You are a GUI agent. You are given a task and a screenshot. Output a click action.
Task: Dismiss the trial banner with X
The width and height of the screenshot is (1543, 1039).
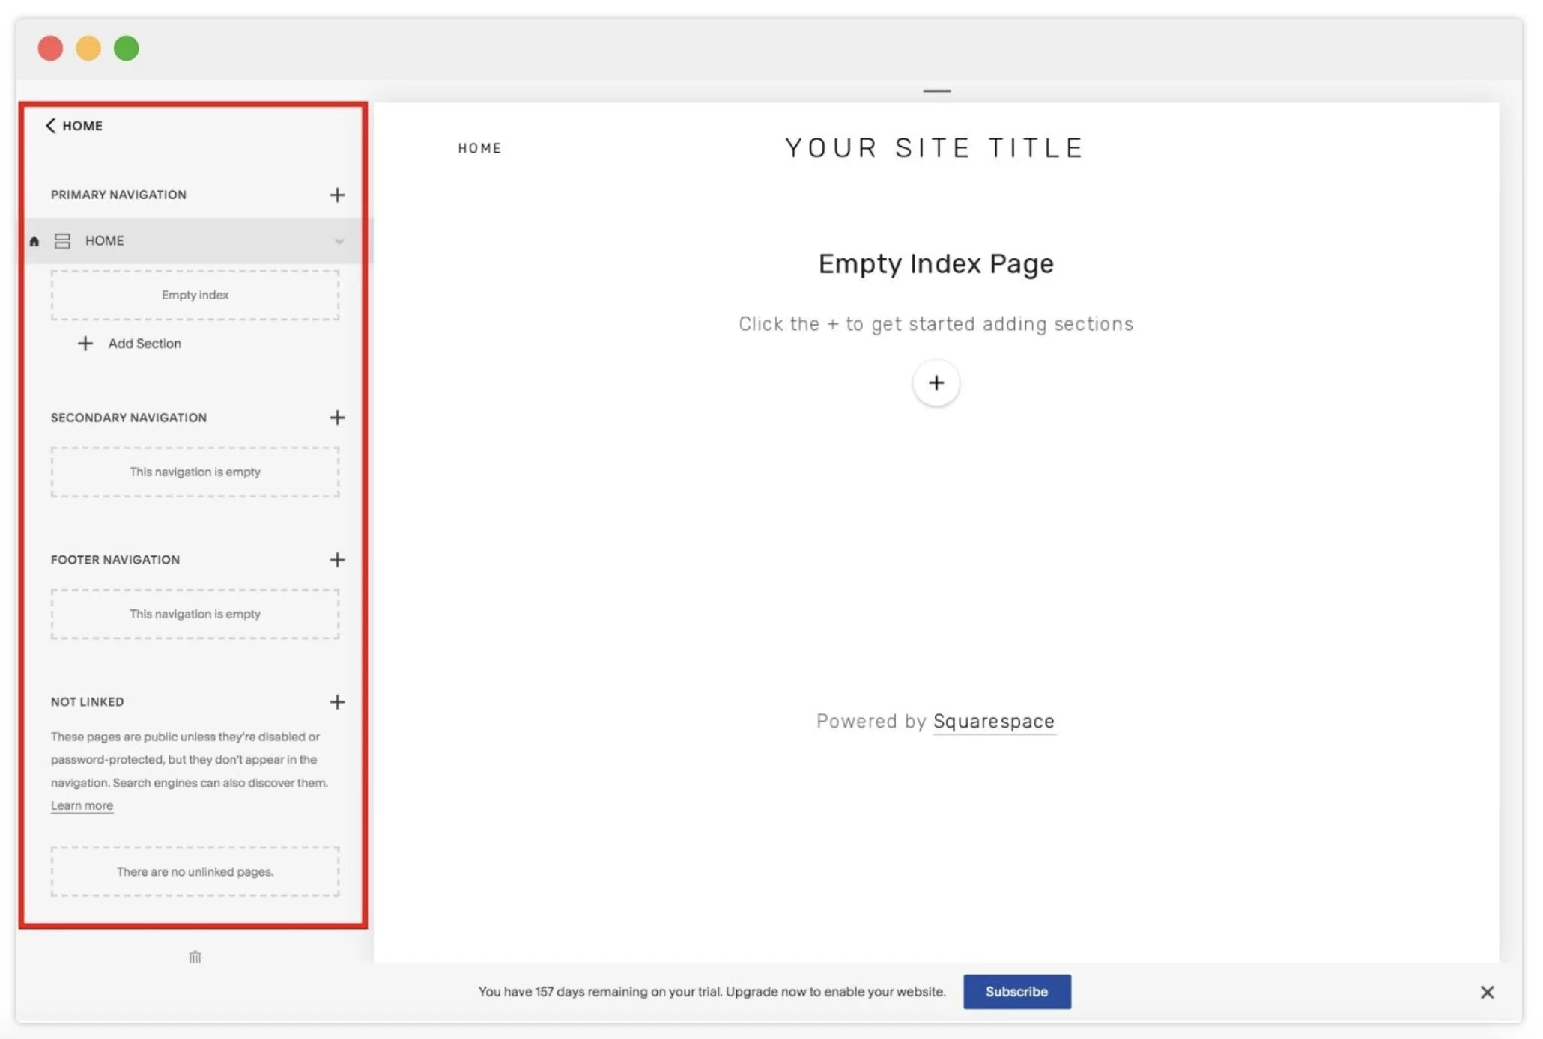(x=1487, y=992)
